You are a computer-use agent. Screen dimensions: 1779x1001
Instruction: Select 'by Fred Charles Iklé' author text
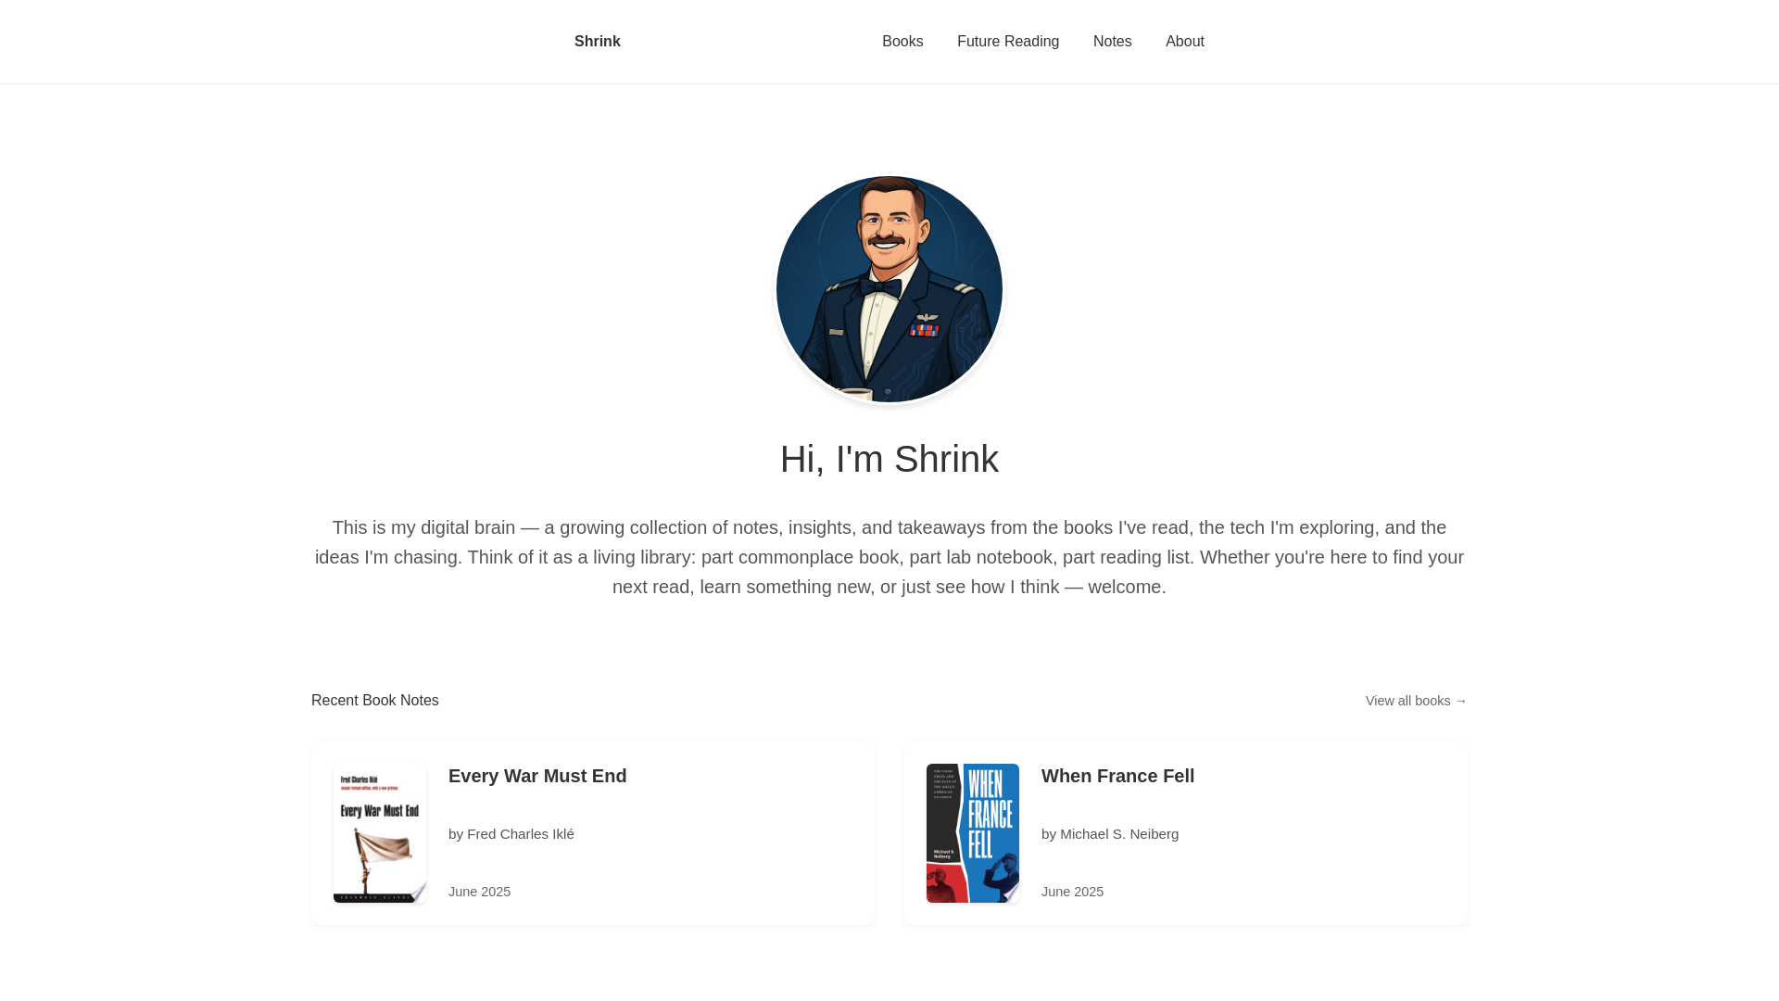click(511, 834)
